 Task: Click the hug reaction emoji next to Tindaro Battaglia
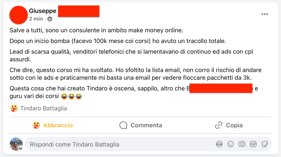[14, 108]
